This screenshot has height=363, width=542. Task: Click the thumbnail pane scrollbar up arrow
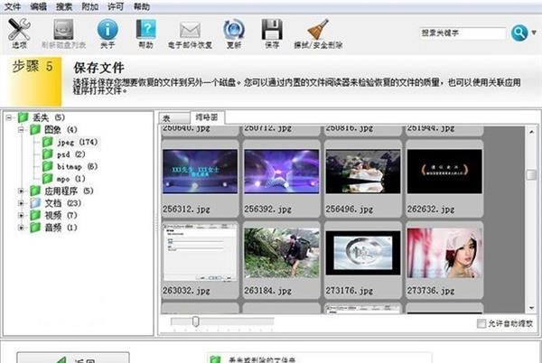[532, 132]
